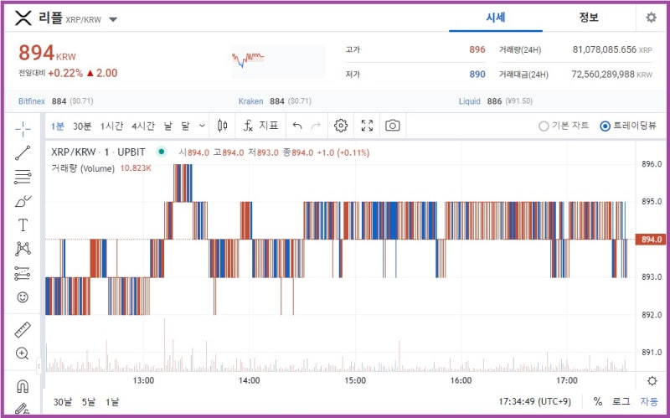Open the indicators (지표) menu

260,126
